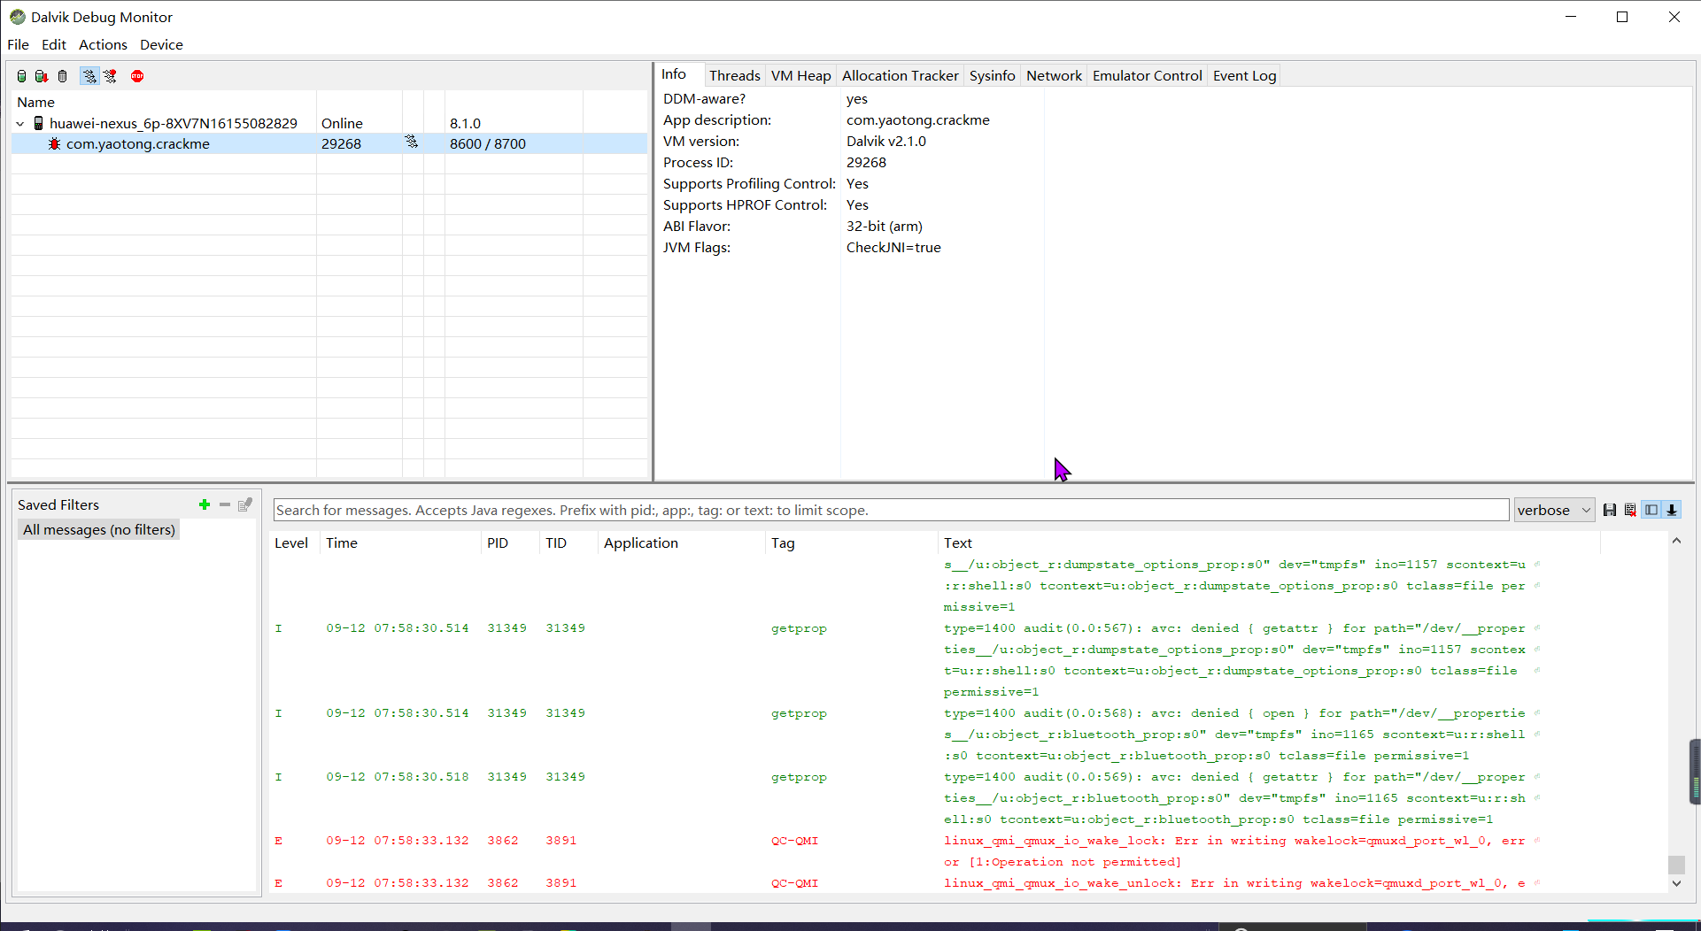The width and height of the screenshot is (1701, 931).
Task: Click the minus icon to delete saved filter
Action: (225, 504)
